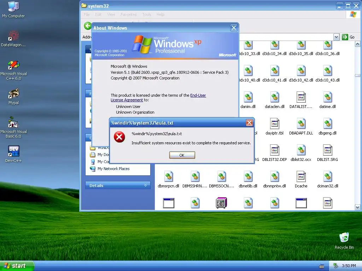Select danim.dll file
The image size is (362, 271).
(x=248, y=100)
